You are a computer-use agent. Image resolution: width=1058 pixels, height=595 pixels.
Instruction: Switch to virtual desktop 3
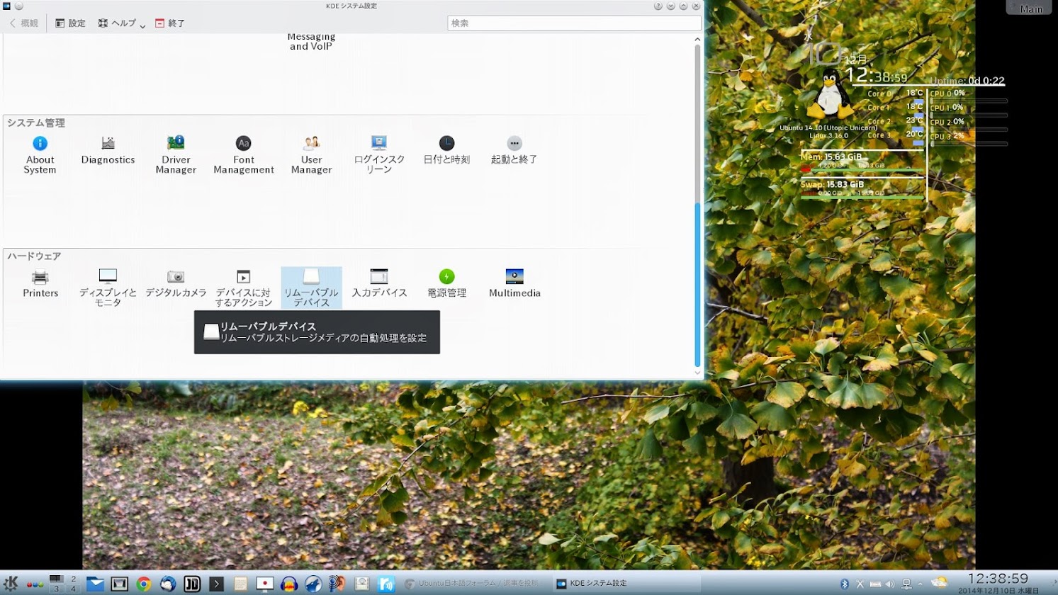click(x=56, y=589)
